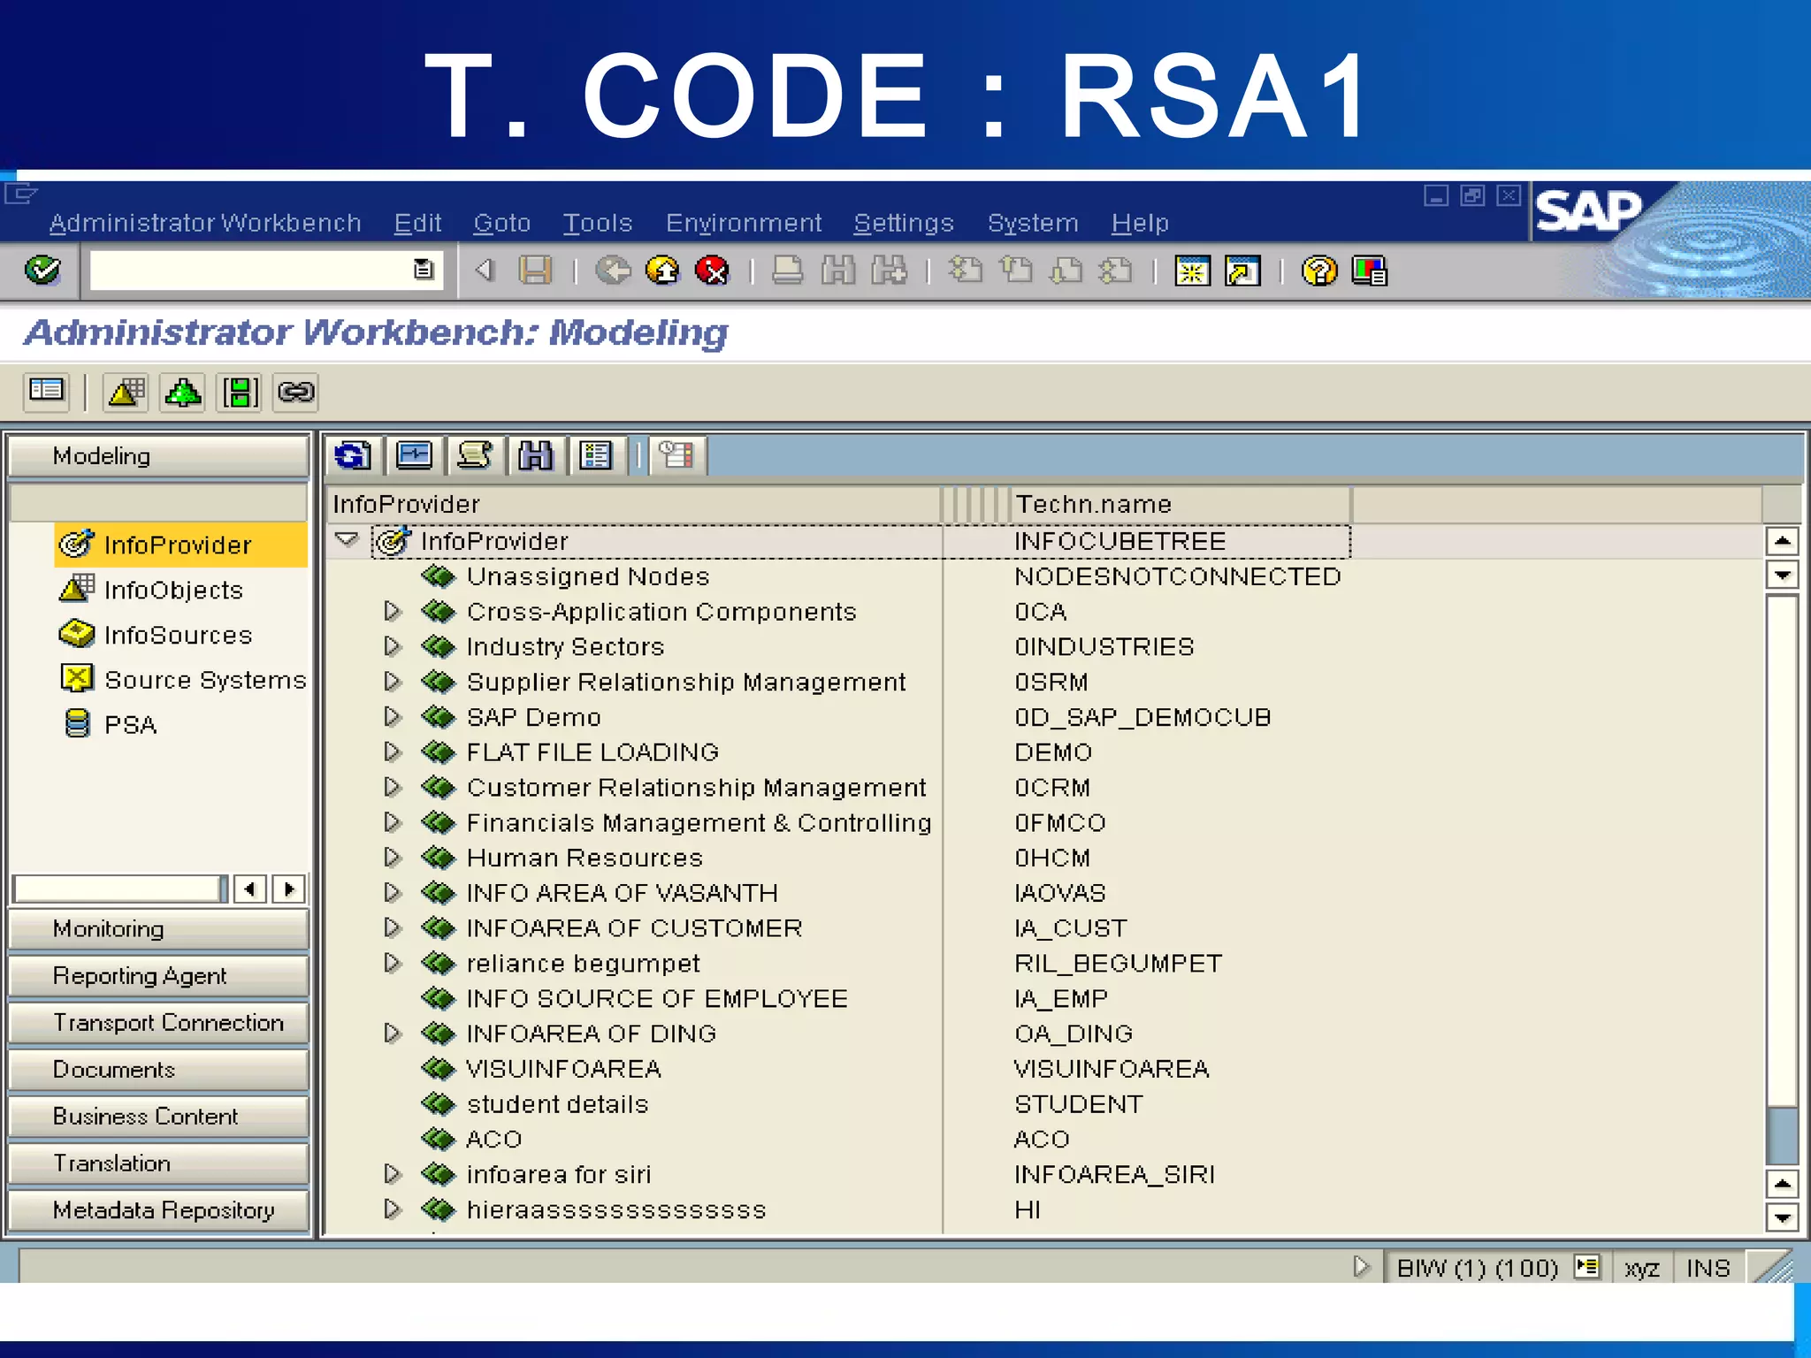
Task: Select InfoSources in the Modeling list
Action: click(178, 635)
